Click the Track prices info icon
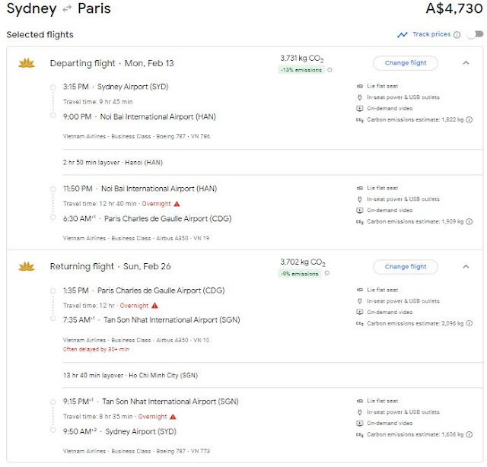487x467 pixels. point(457,34)
